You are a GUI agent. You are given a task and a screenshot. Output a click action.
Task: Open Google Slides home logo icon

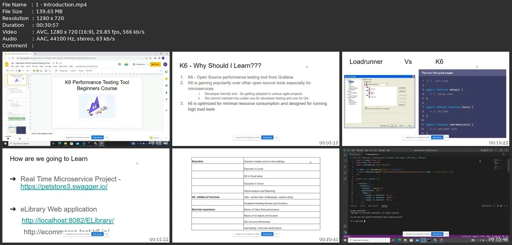(x=7, y=64)
